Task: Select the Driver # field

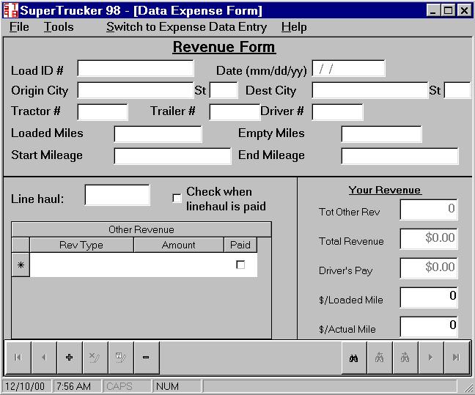Action: tap(337, 112)
